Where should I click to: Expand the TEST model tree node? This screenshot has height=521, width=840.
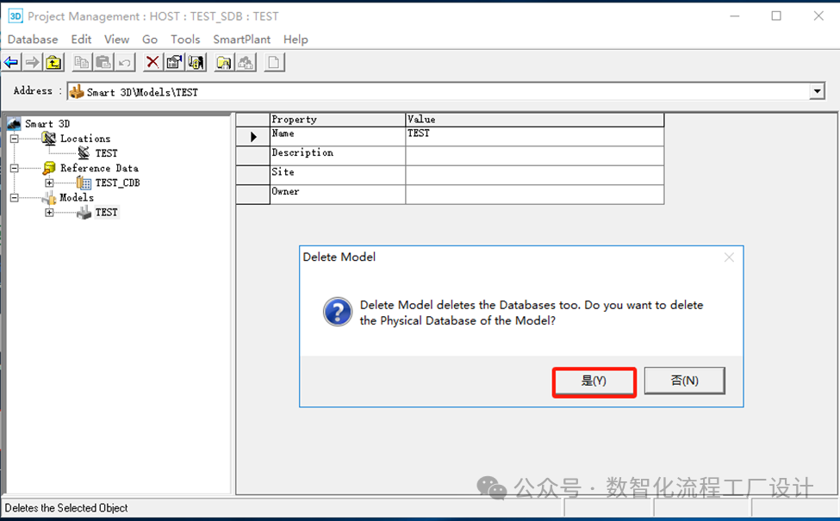pyautogui.click(x=49, y=213)
